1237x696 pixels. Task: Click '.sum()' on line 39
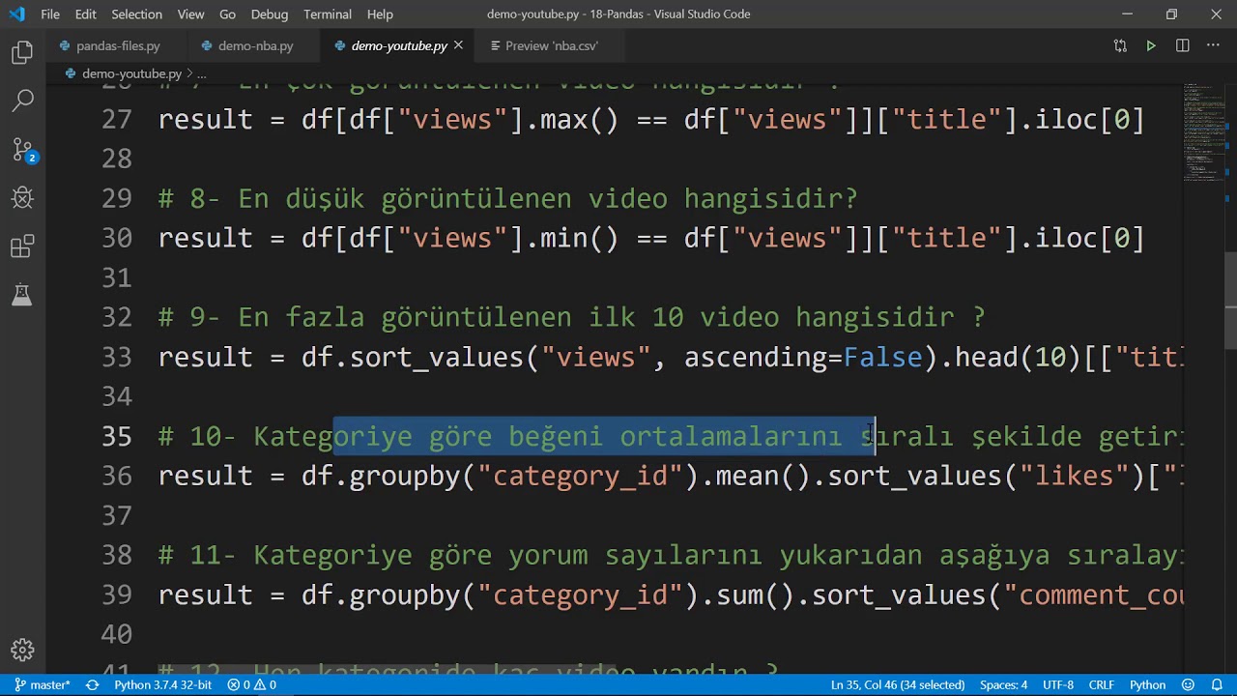point(747,595)
